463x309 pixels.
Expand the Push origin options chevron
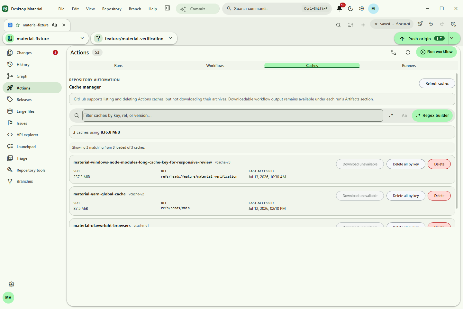[452, 39]
